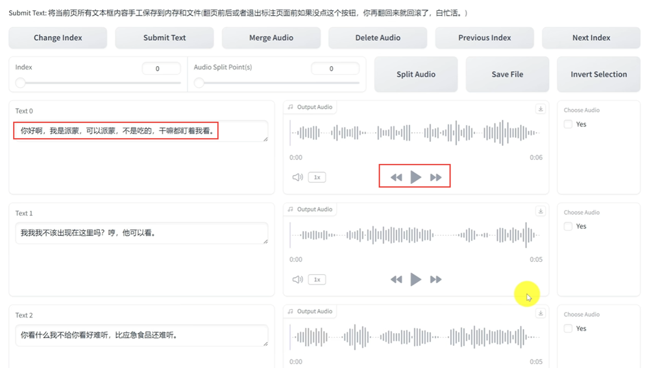Click into the Text 2 textbox
This screenshot has height=368, width=649.
tap(141, 335)
